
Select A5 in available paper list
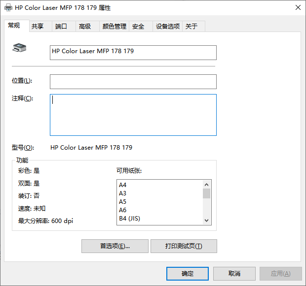point(160,201)
